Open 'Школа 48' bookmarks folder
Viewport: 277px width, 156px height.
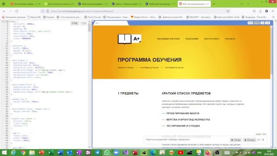[34, 17]
